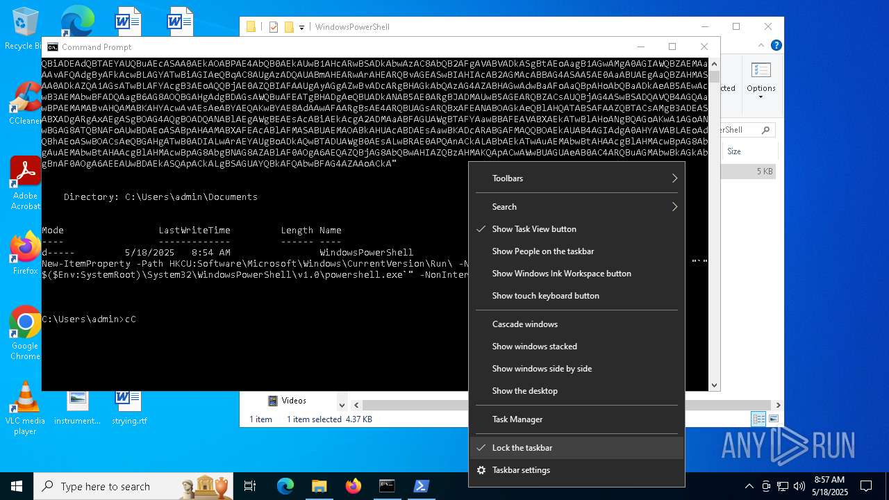Click the Explorer help question mark icon

coord(776,45)
